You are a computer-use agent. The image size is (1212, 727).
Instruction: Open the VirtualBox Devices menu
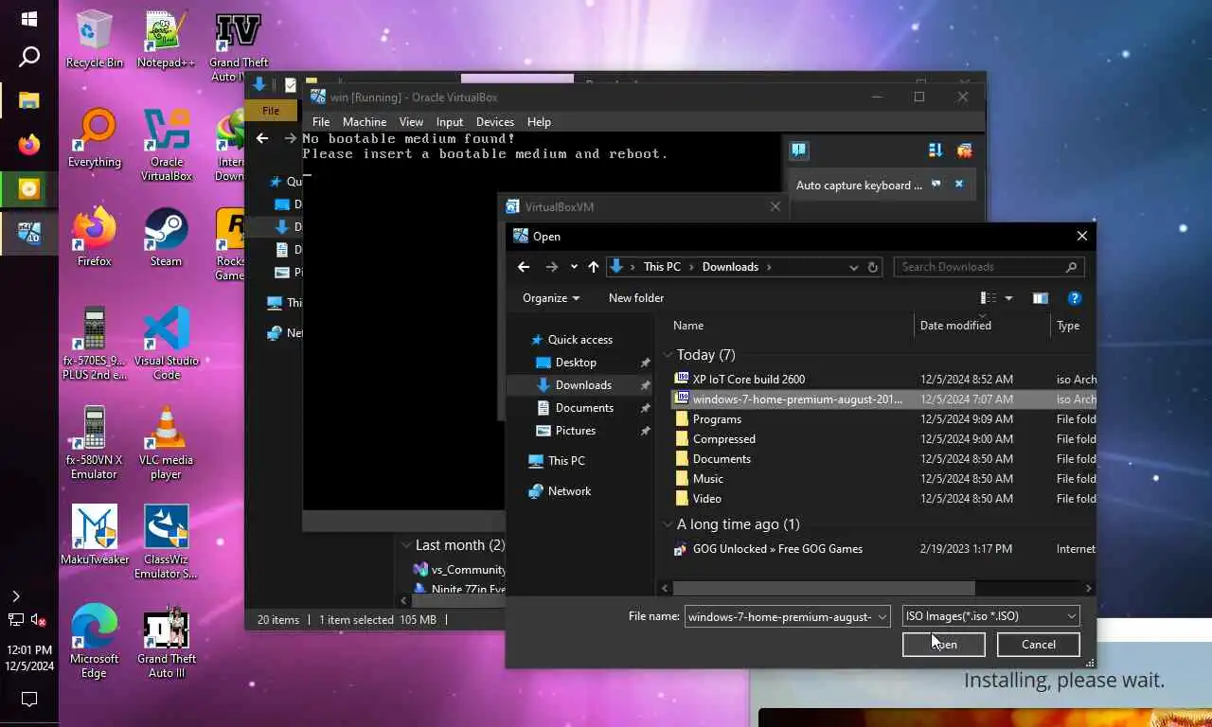pos(495,122)
